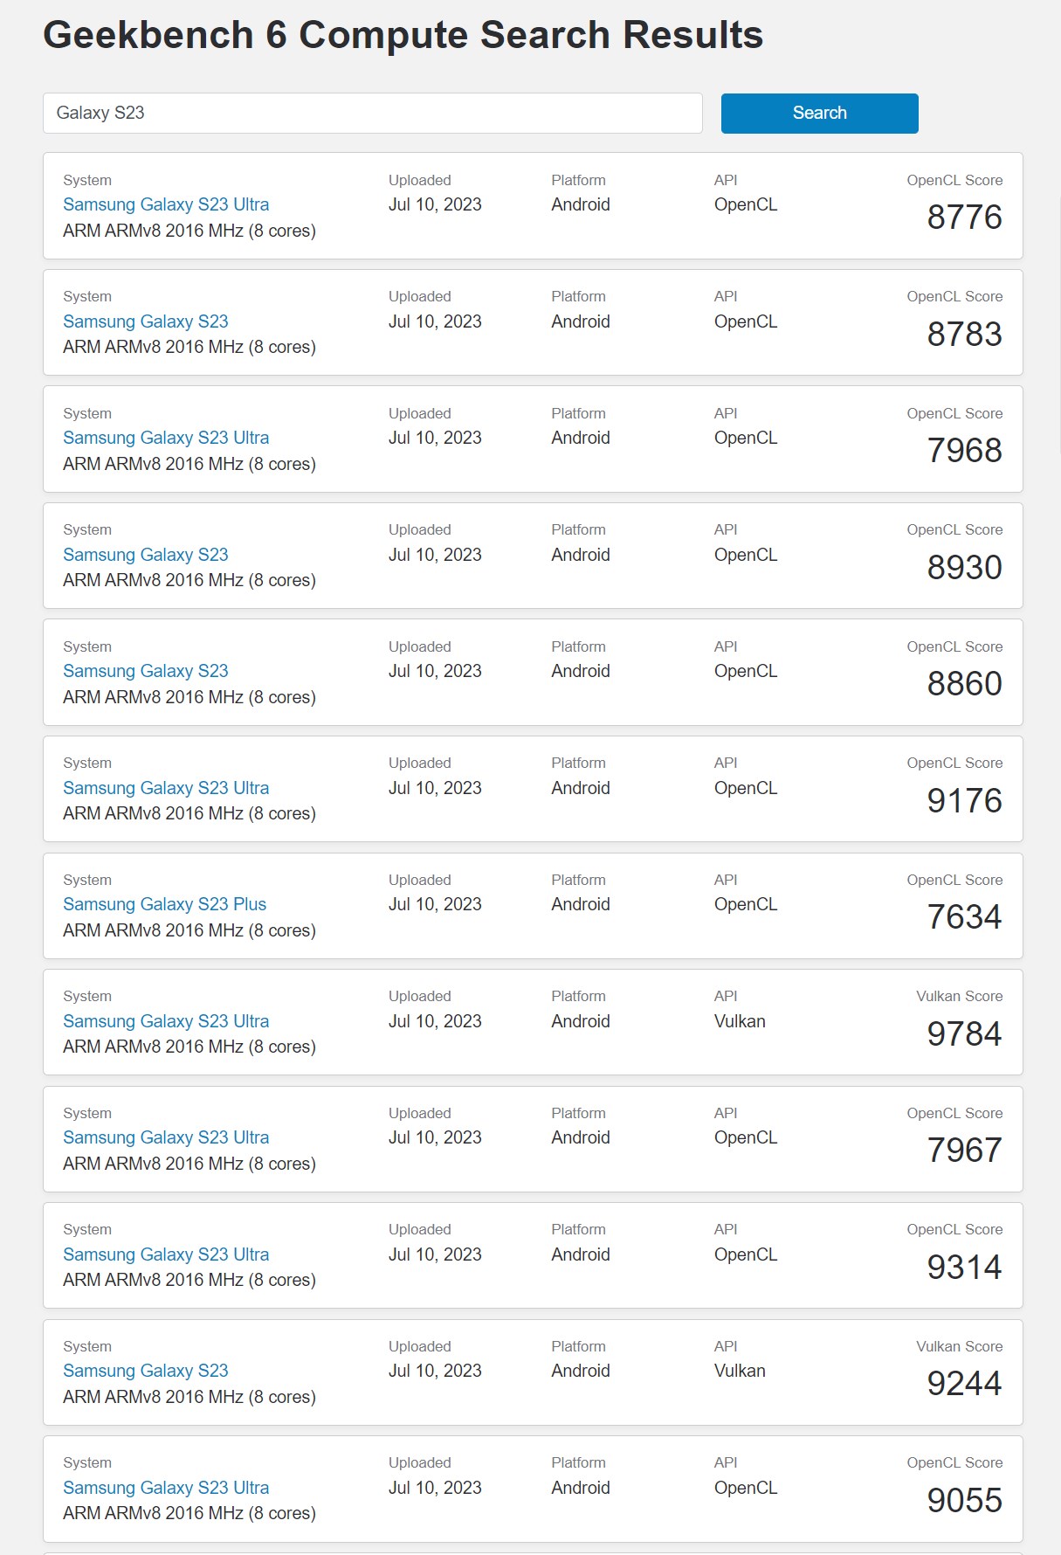The height and width of the screenshot is (1555, 1061).
Task: Click the Geekbench 6 Compute Search Results heading
Action: coord(403,36)
